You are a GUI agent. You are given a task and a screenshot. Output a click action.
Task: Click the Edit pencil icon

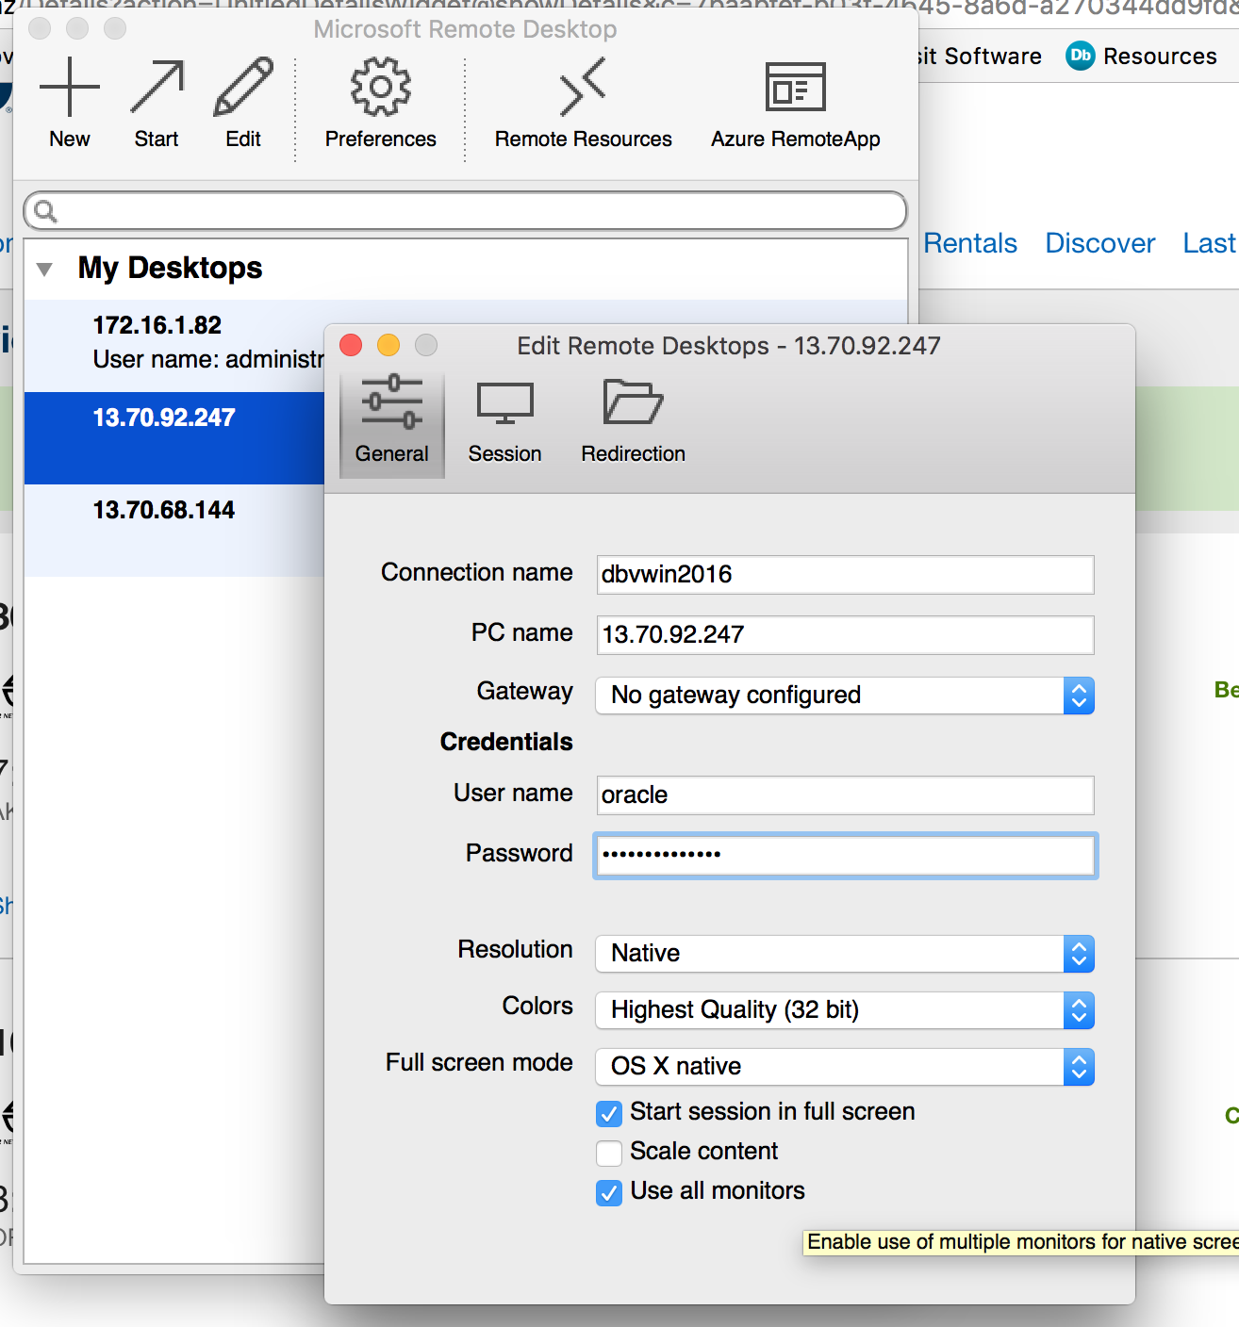(x=243, y=87)
